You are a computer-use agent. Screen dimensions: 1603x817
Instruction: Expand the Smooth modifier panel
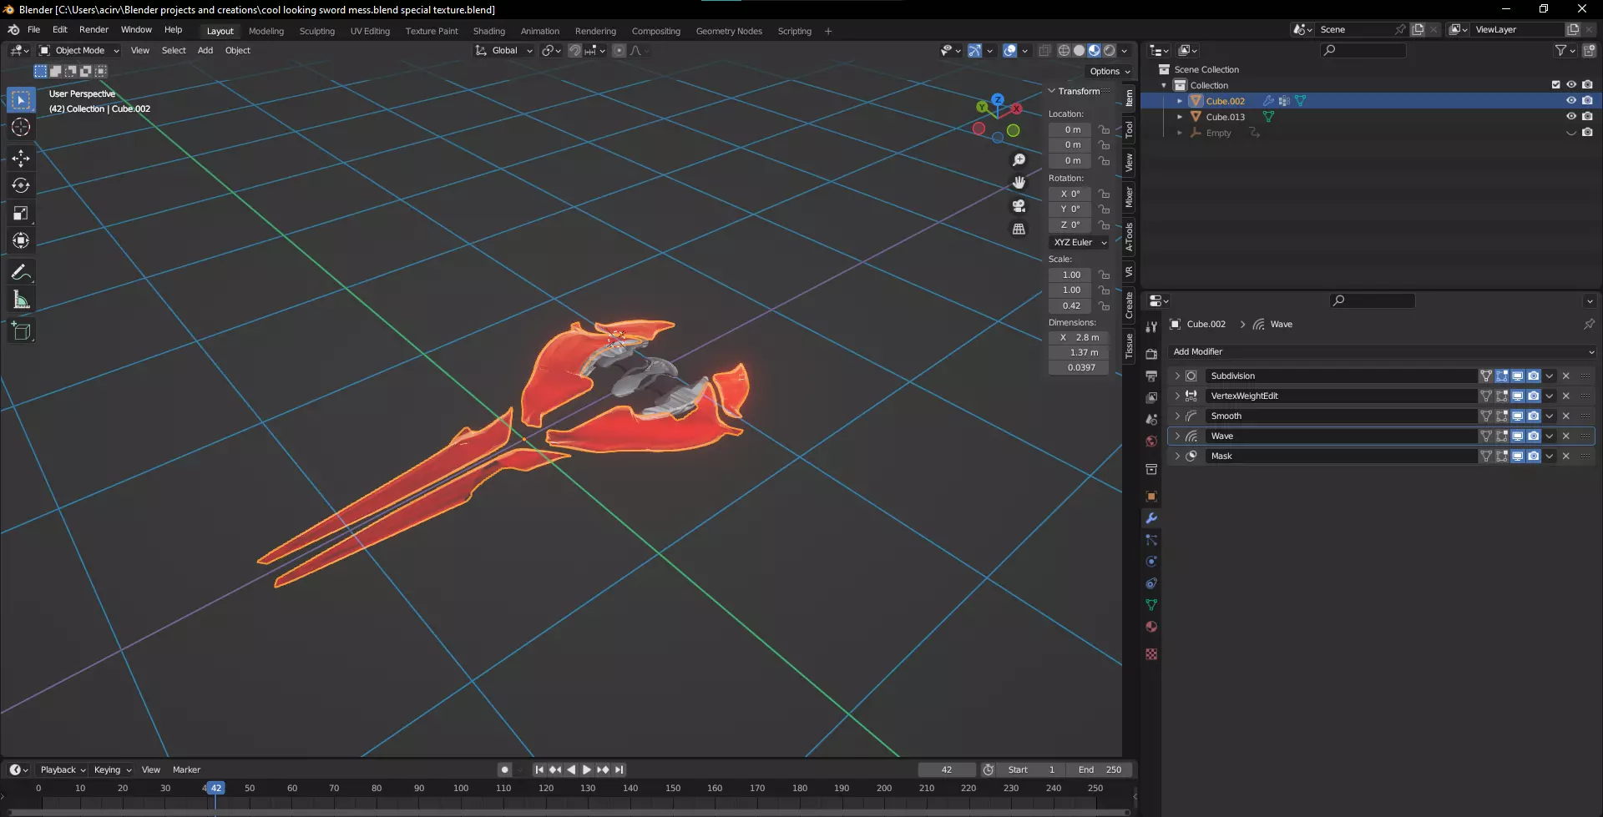(x=1177, y=416)
